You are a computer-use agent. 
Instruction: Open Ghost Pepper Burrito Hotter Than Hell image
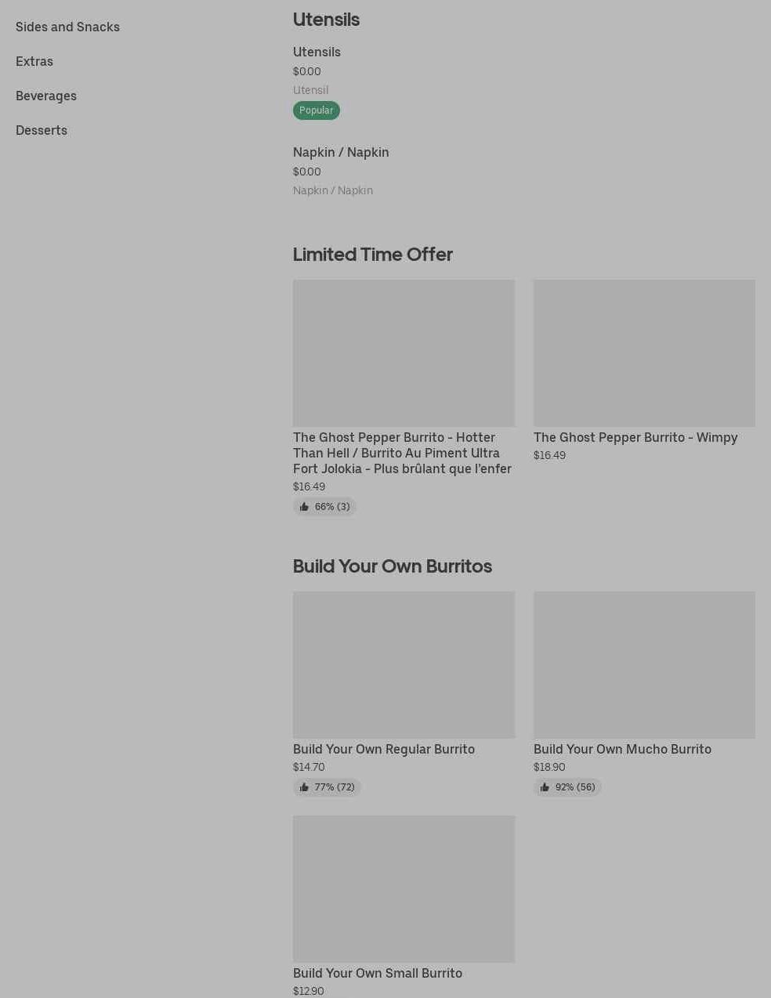[x=404, y=353]
